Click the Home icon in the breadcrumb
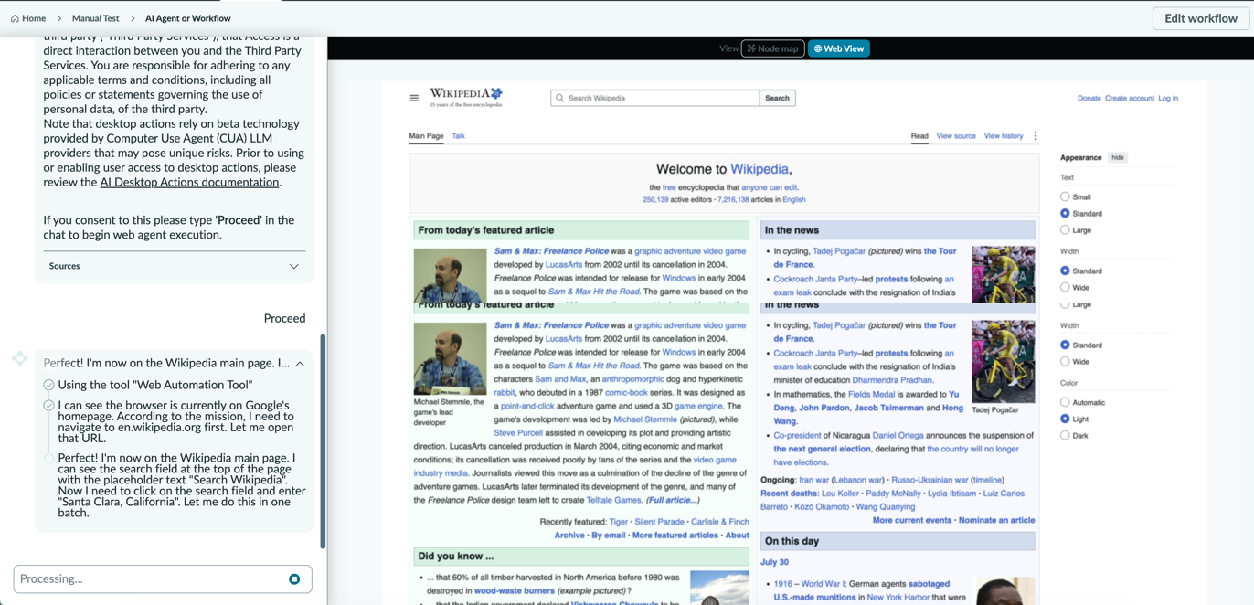The width and height of the screenshot is (1254, 605). pyautogui.click(x=15, y=18)
